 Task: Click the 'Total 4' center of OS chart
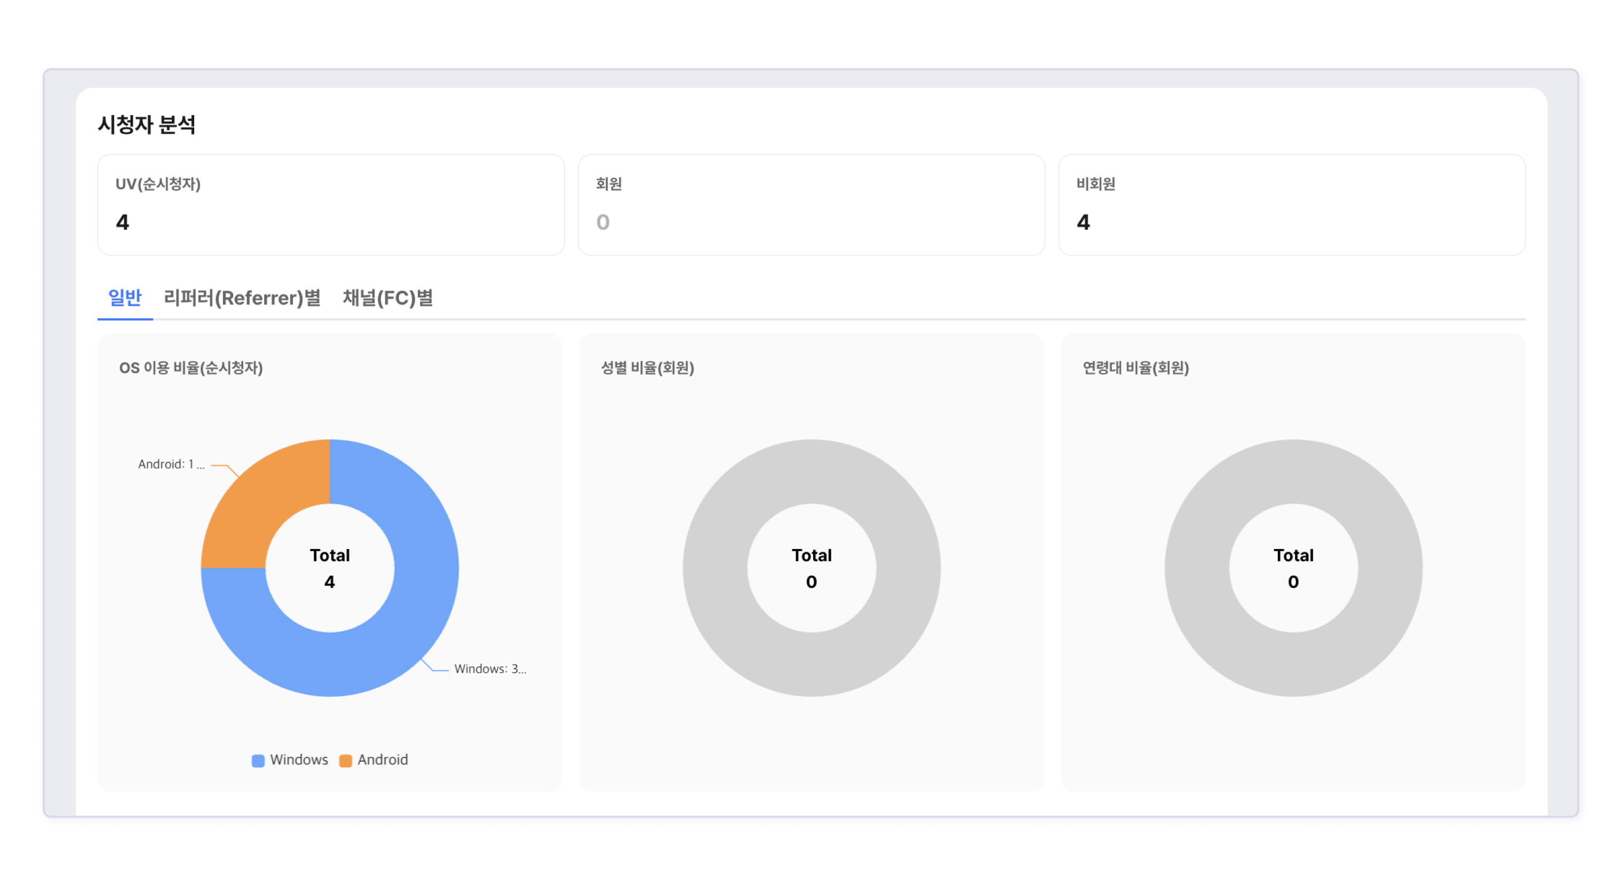(x=329, y=568)
